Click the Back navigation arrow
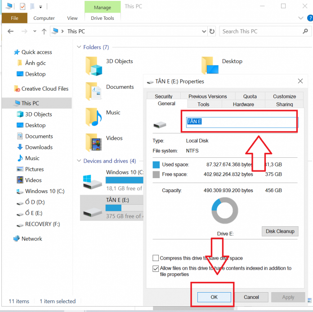313x312 pixels. (x=11, y=32)
